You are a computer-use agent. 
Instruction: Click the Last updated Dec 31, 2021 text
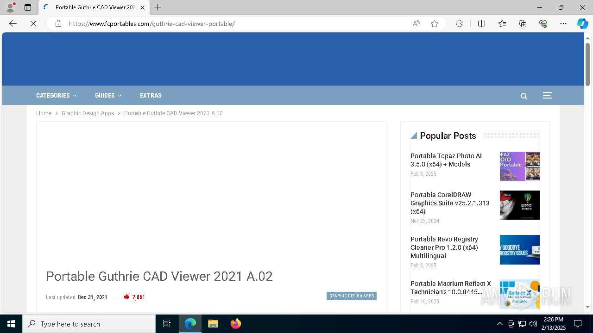(76, 297)
